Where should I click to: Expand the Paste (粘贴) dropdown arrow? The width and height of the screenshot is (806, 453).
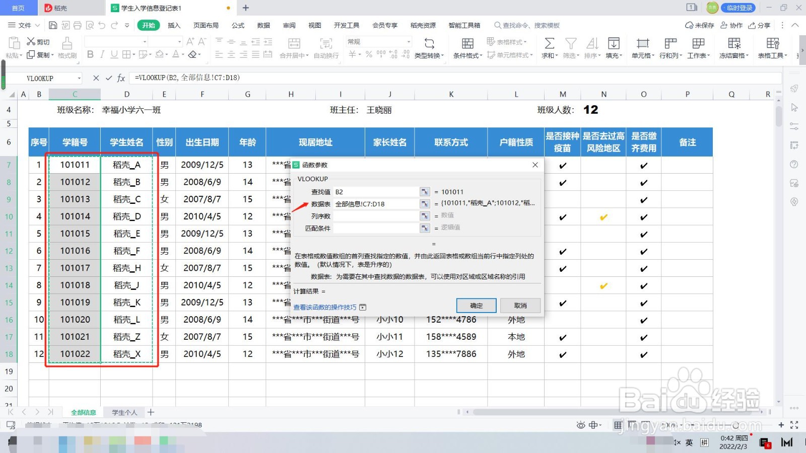click(21, 56)
